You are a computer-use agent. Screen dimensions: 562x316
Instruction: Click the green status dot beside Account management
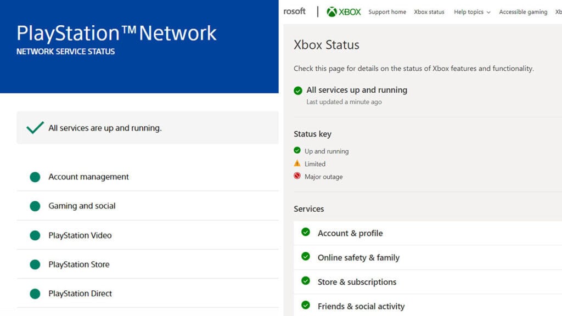pyautogui.click(x=35, y=177)
